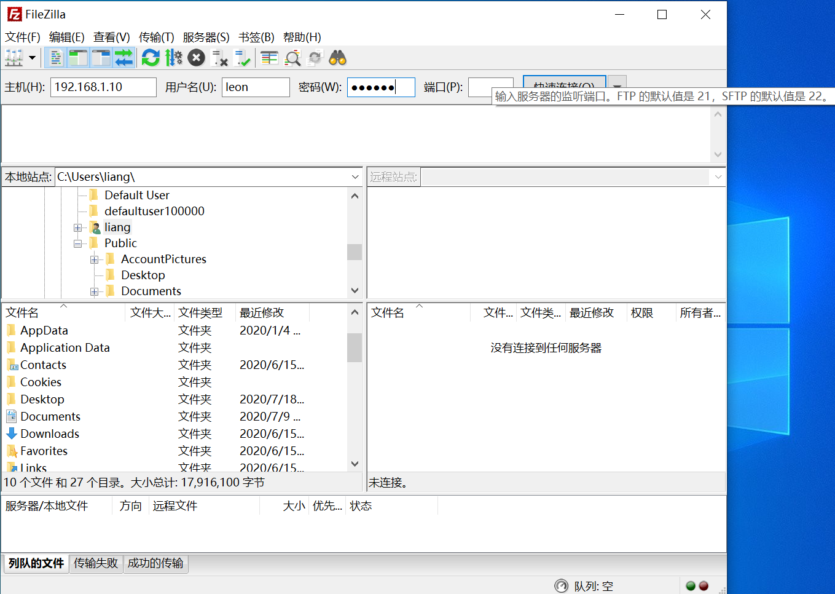Open the Site Manager dropdown arrow
Image resolution: width=835 pixels, height=594 pixels.
tap(32, 58)
